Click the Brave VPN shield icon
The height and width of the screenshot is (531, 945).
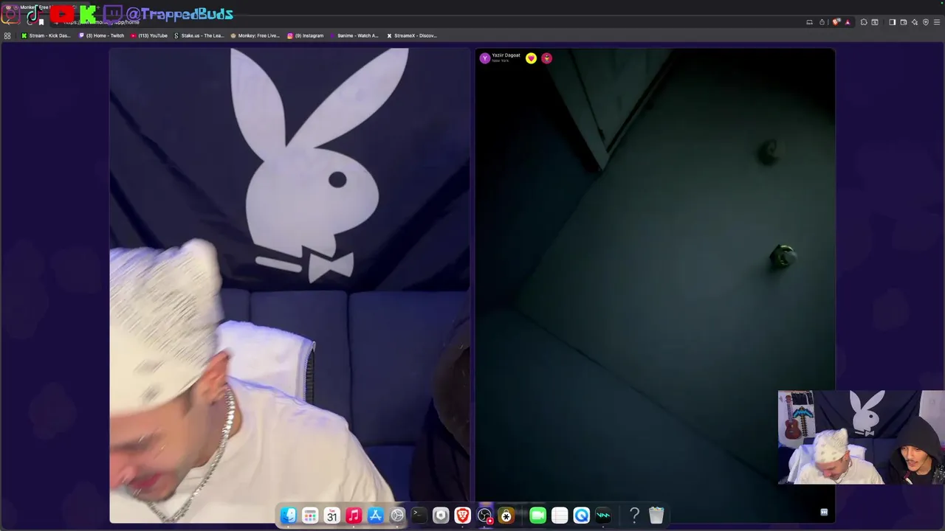click(926, 22)
